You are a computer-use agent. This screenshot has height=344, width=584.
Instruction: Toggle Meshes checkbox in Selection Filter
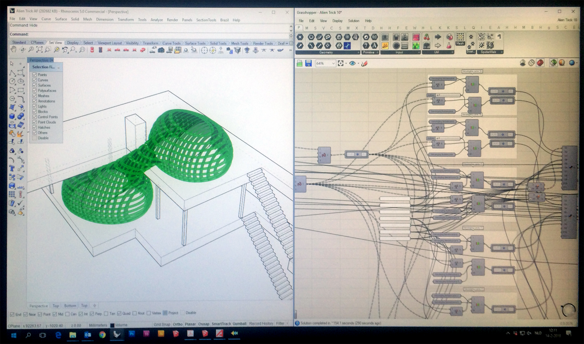point(35,96)
